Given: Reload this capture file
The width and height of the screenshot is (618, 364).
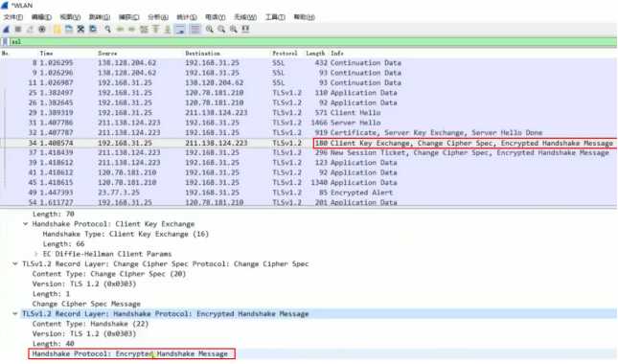Looking at the screenshot, I should 93,29.
